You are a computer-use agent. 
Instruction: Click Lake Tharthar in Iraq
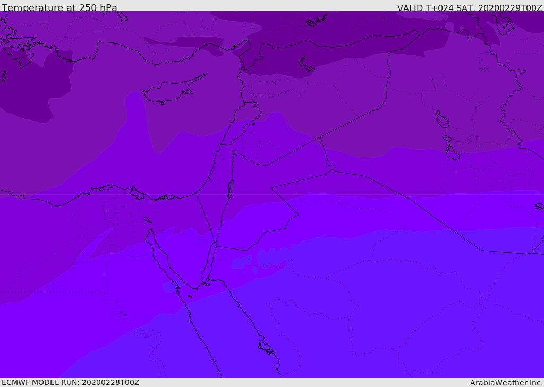pyautogui.click(x=442, y=119)
